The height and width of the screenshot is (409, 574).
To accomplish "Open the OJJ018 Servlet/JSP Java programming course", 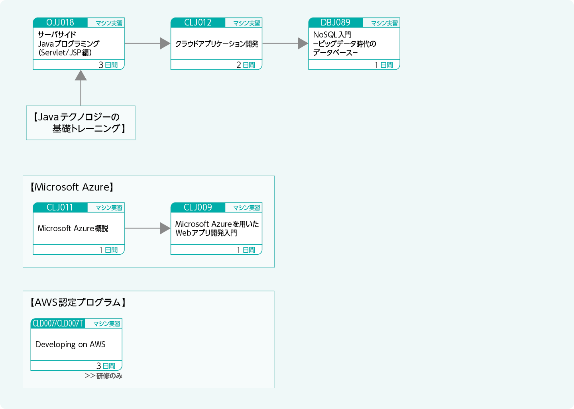I will tap(79, 43).
